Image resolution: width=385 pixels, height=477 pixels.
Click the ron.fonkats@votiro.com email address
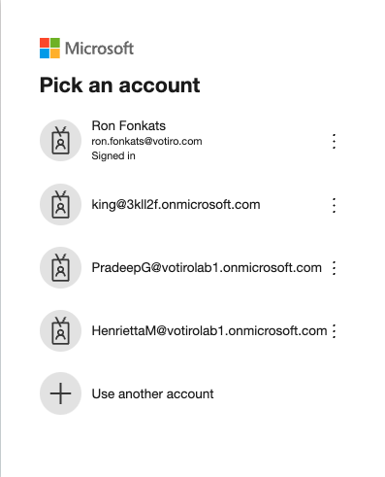(x=146, y=142)
